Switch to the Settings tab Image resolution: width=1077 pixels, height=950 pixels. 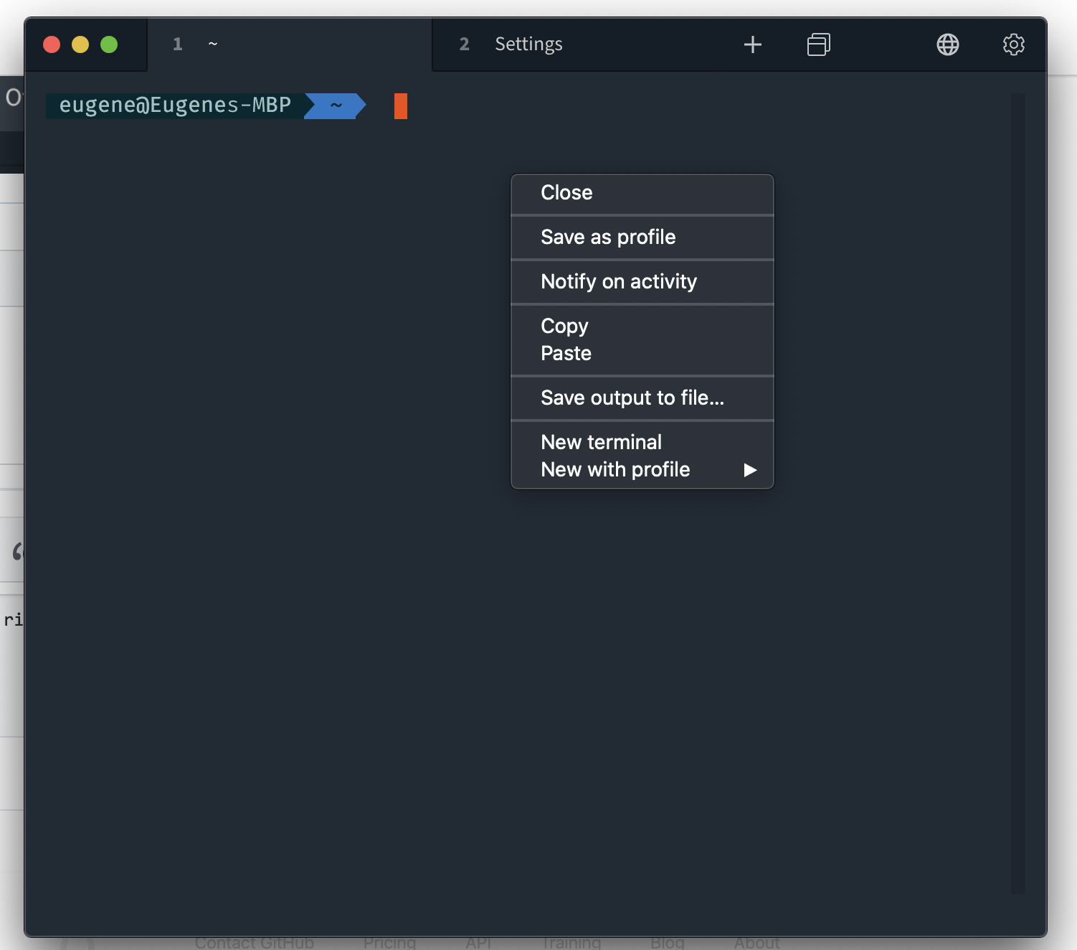(x=574, y=44)
